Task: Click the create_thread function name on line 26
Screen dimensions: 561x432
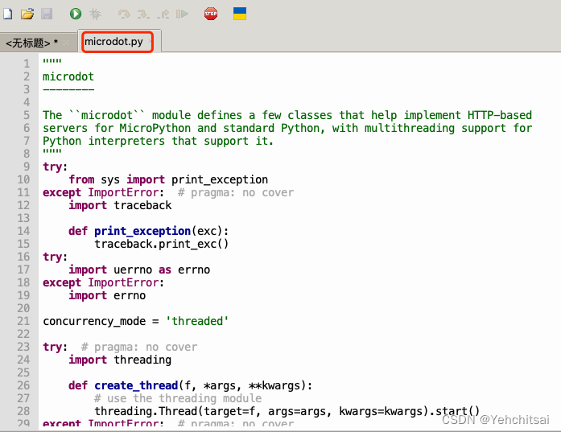Action: pos(136,385)
